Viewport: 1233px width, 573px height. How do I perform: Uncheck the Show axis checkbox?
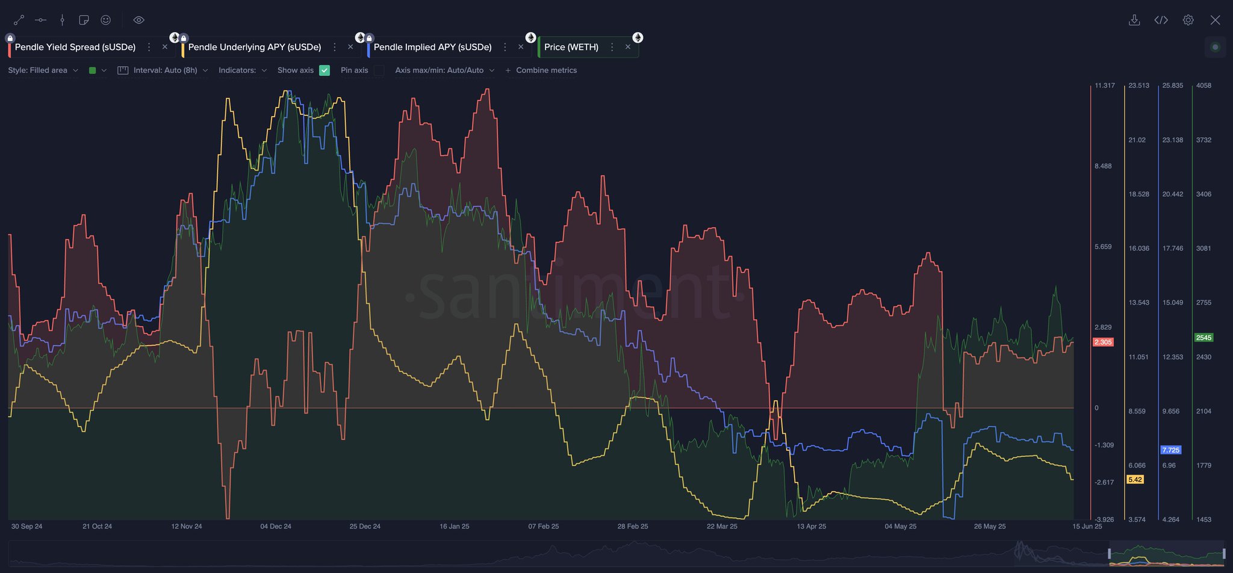[x=325, y=70]
